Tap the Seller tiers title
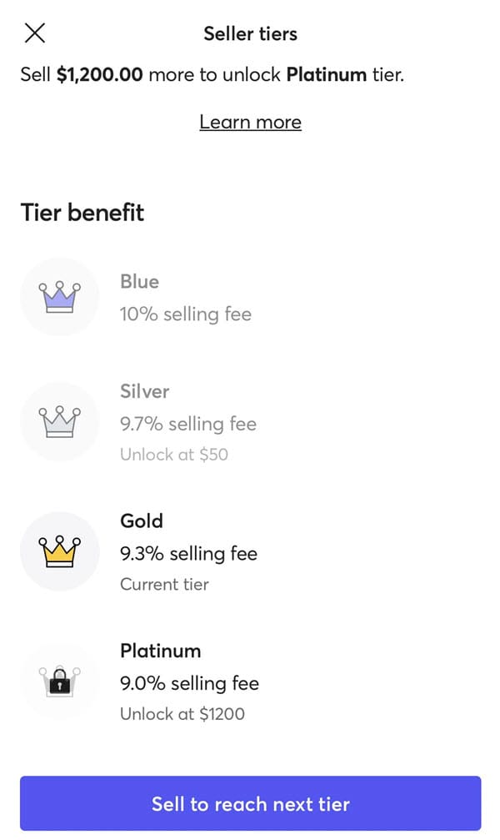 coord(250,34)
